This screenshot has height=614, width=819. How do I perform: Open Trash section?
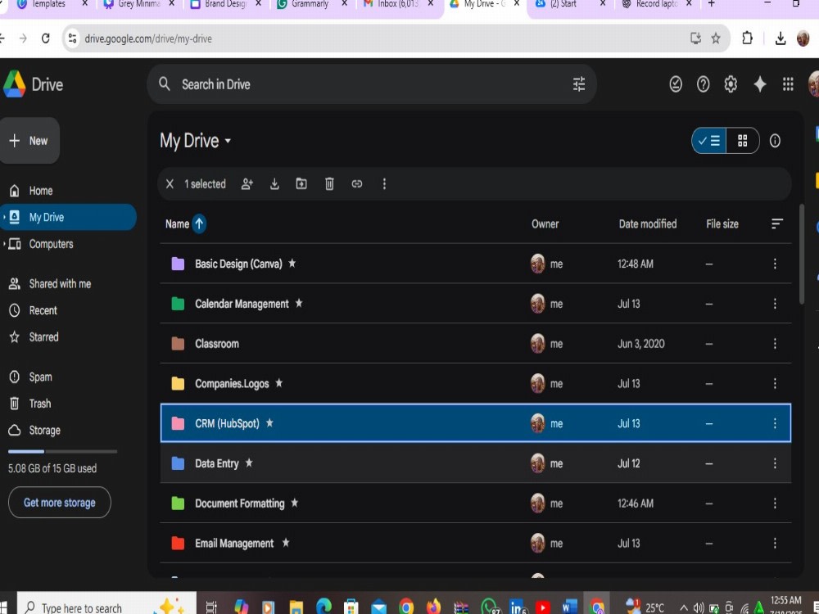[39, 404]
